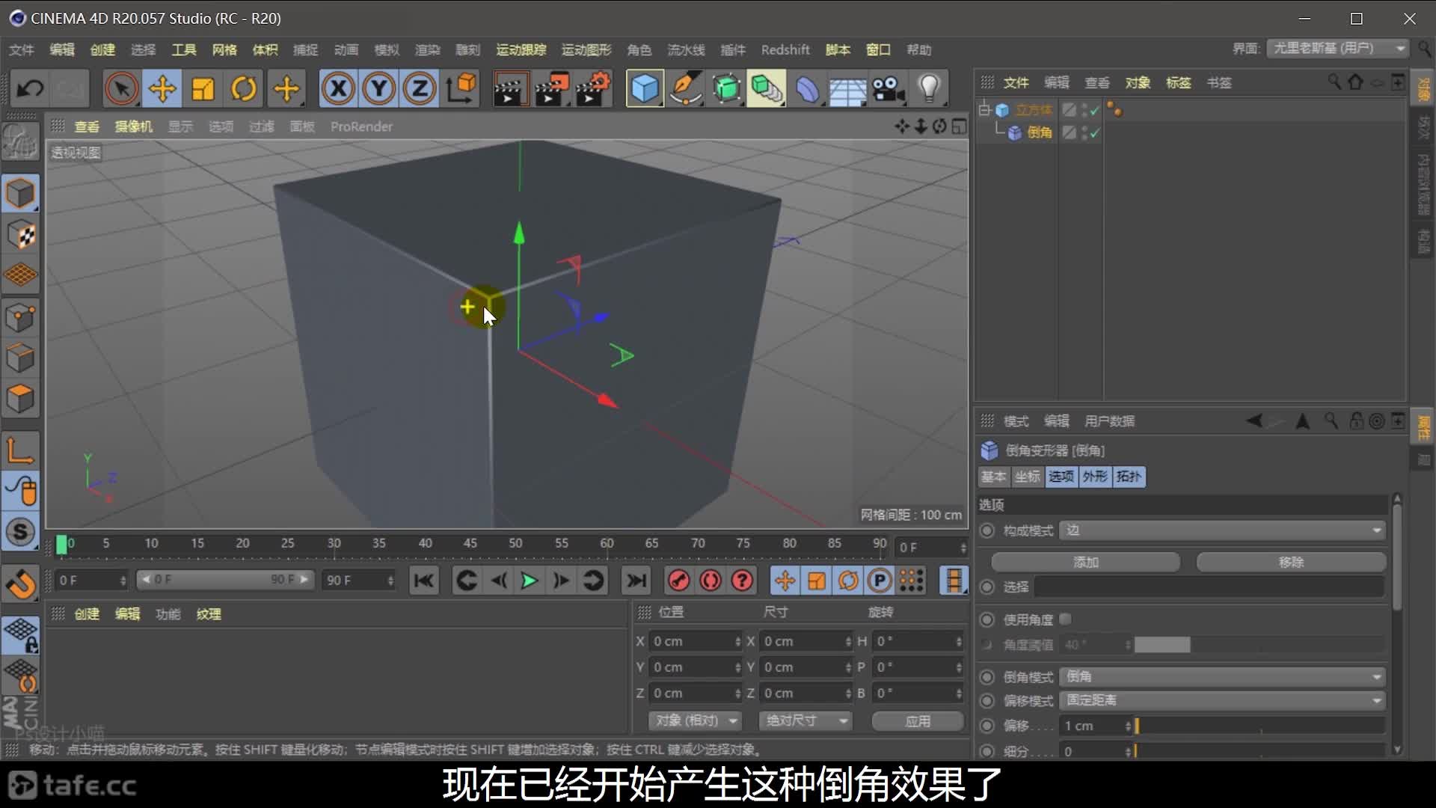1436x808 pixels.
Task: Activate the Rotate tool
Action: (x=244, y=88)
